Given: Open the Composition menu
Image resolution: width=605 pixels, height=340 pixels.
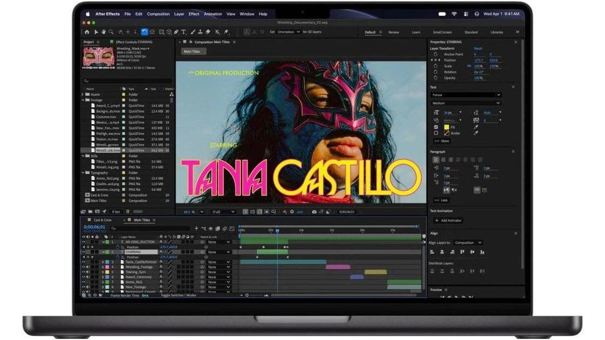Looking at the screenshot, I should click(x=158, y=14).
